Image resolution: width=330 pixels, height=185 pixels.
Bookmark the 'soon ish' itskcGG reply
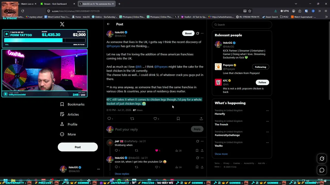197,167
